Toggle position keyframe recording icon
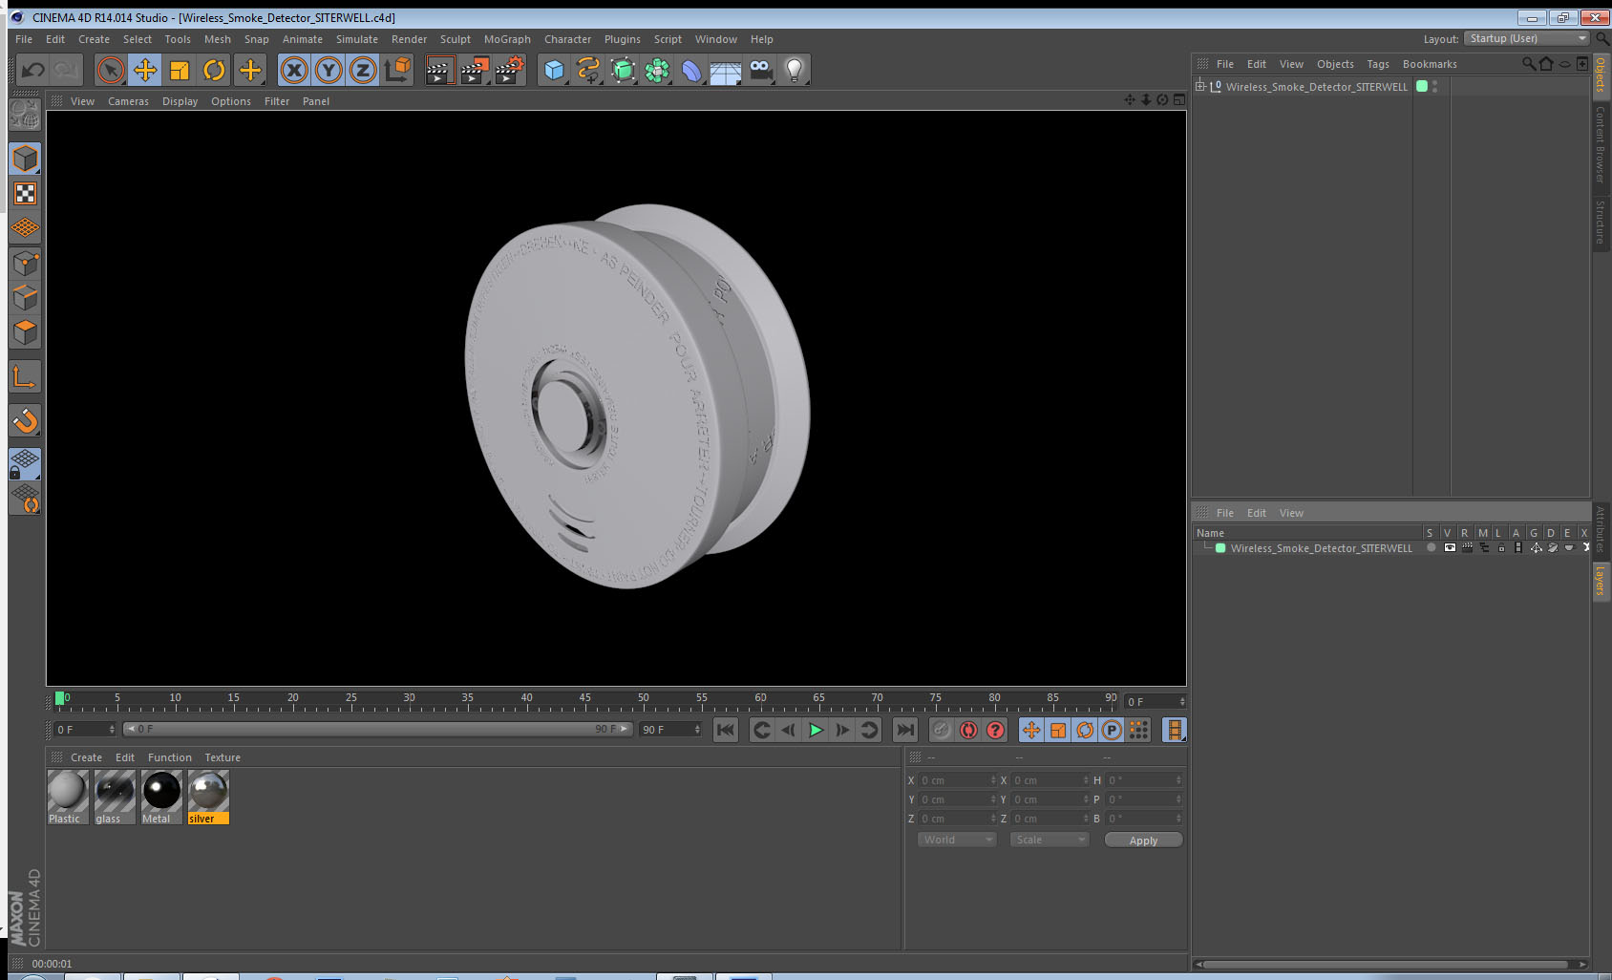Screen dimensions: 1612x980 tap(1031, 730)
